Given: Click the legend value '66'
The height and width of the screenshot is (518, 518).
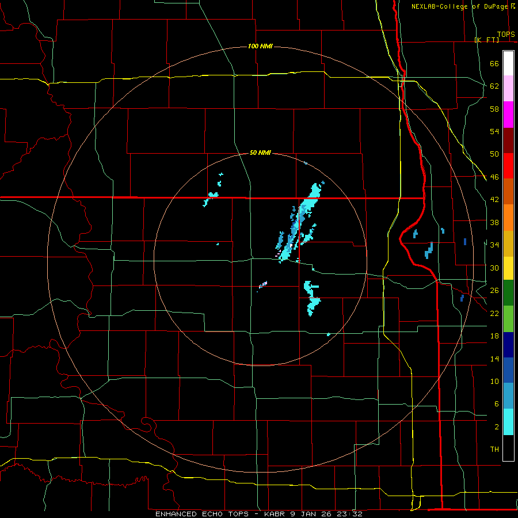Looking at the screenshot, I should click(494, 63).
